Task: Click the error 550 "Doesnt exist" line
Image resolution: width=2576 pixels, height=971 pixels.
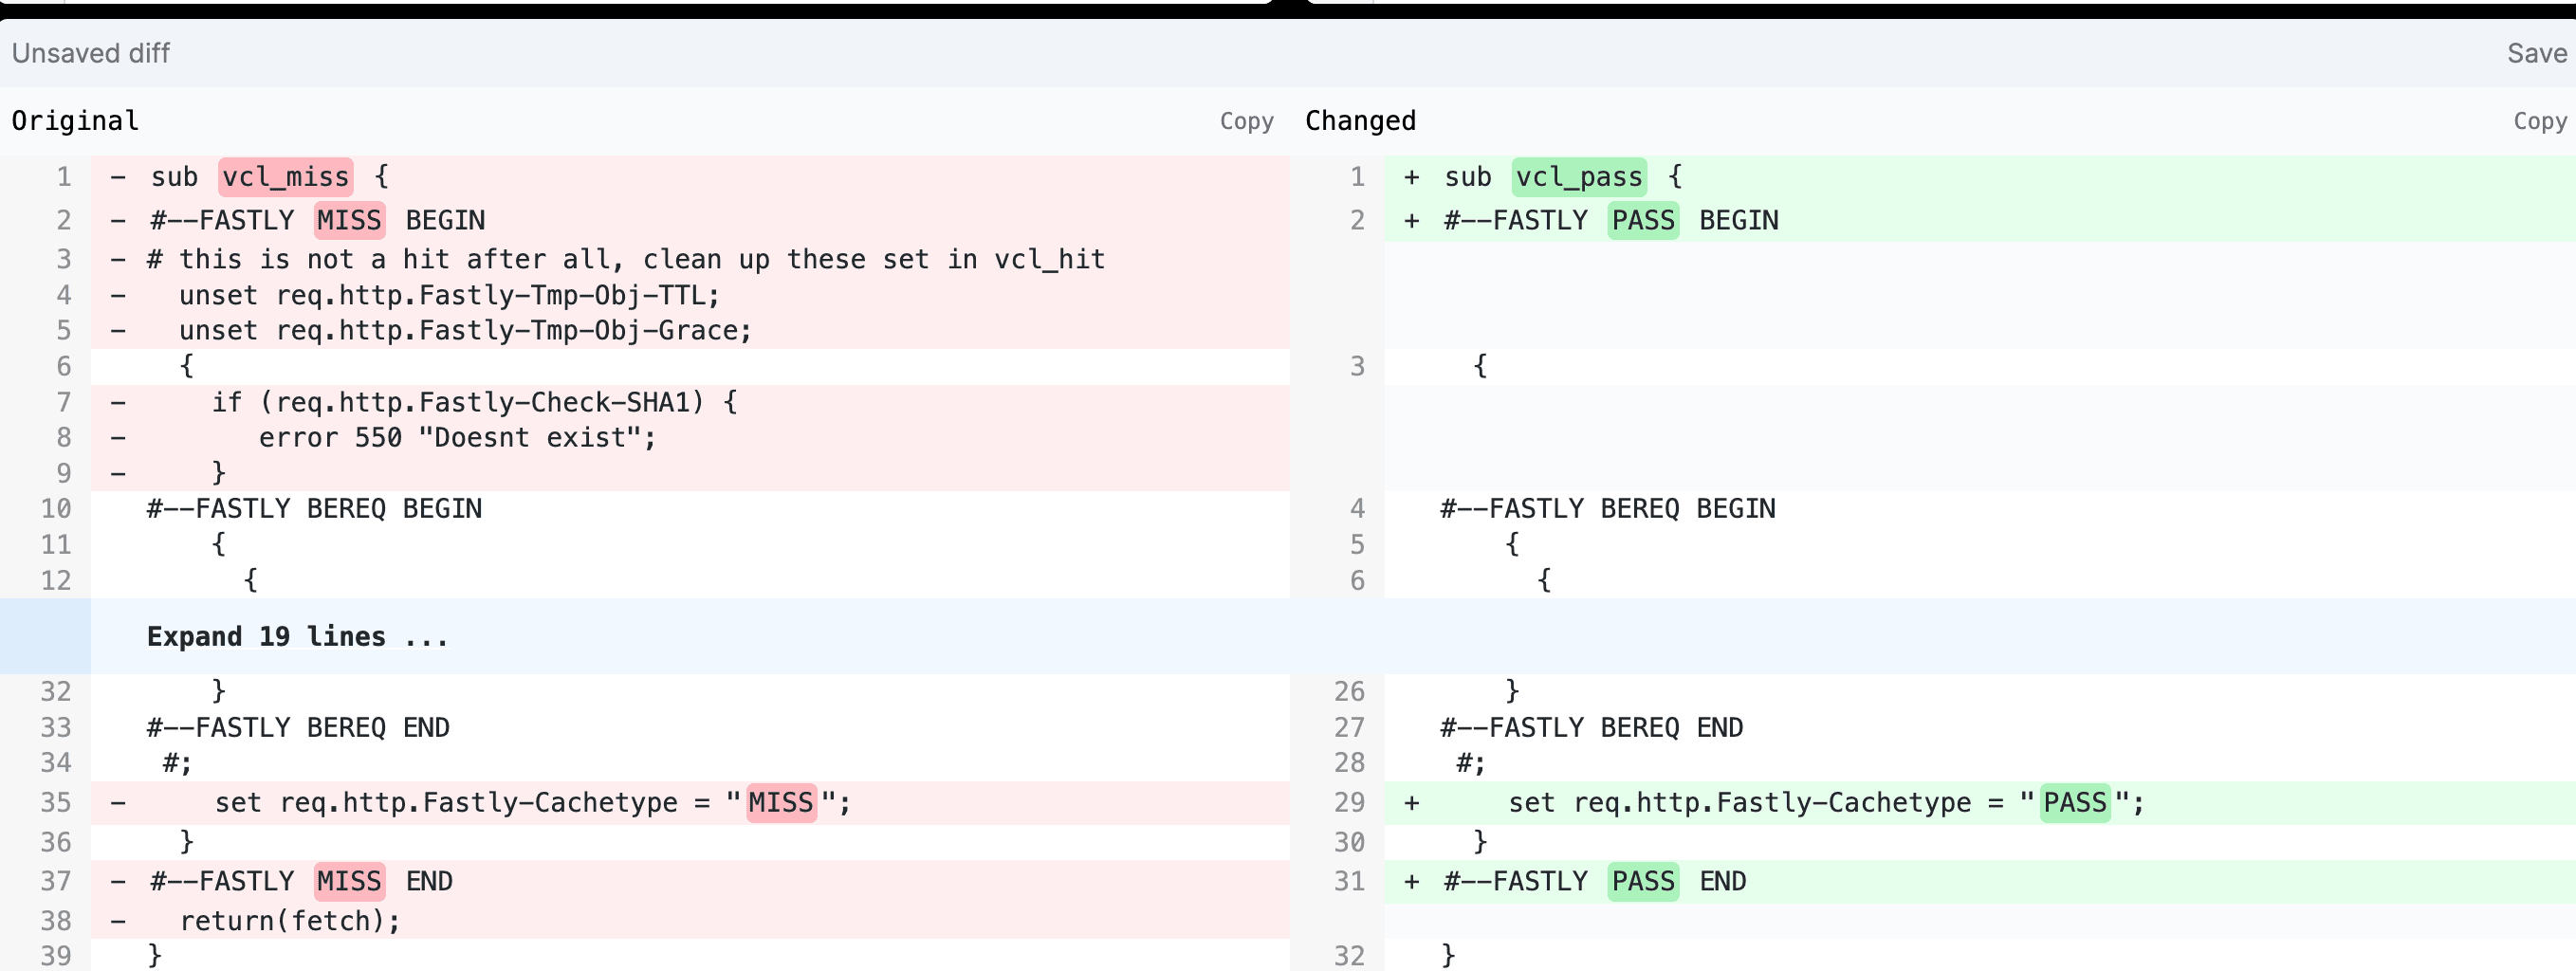Action: point(457,438)
